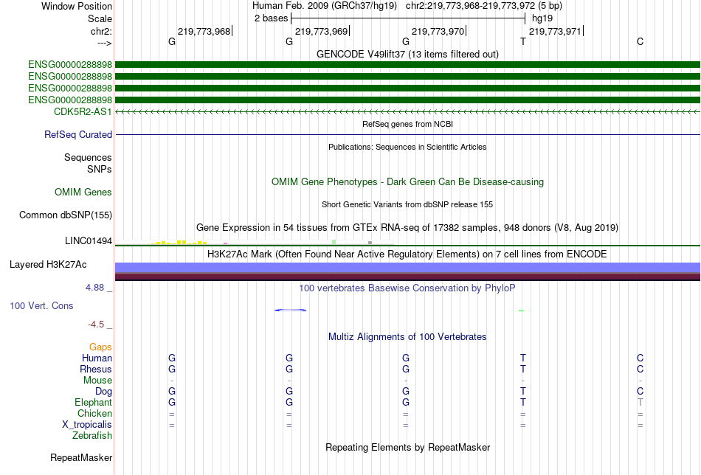Click the LINC01494 label
The height and width of the screenshot is (475, 701).
coord(88,241)
